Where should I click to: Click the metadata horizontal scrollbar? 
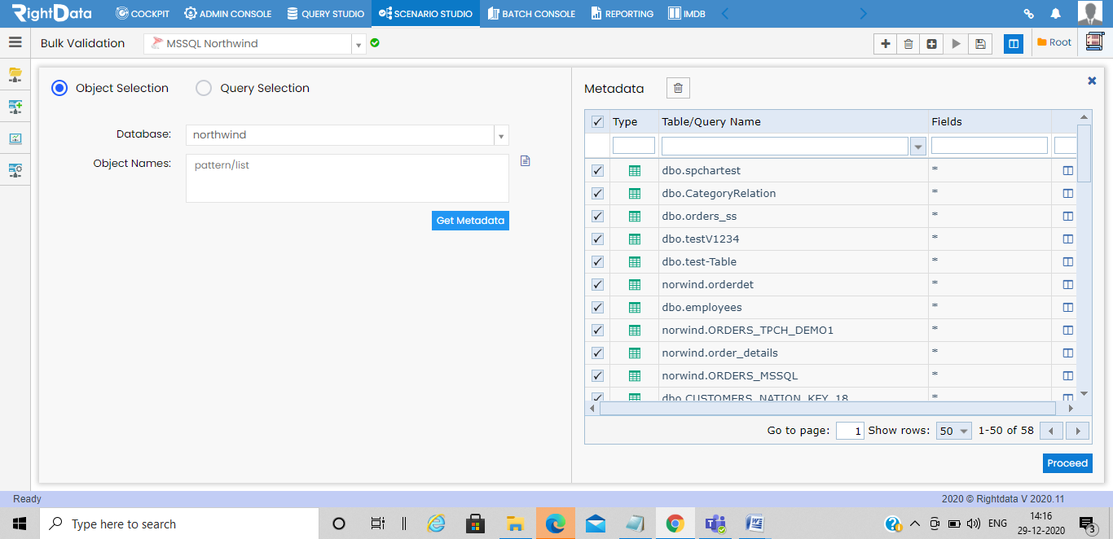tap(831, 408)
